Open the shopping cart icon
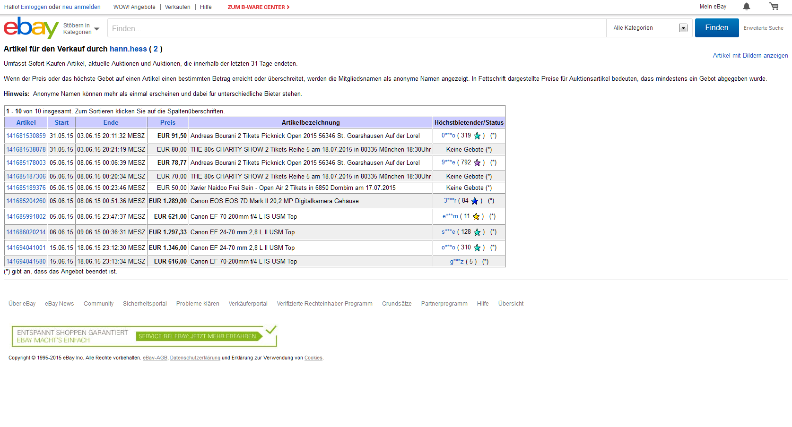 click(774, 7)
